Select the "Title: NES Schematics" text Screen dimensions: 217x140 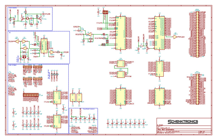(166, 130)
